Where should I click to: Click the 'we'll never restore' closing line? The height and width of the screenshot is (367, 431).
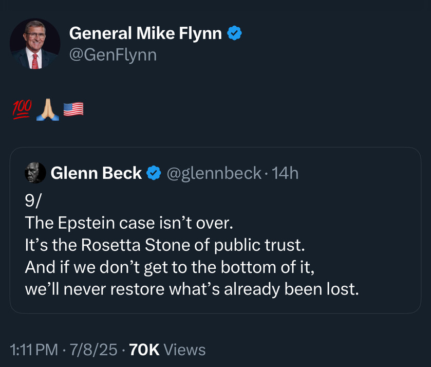click(x=192, y=289)
